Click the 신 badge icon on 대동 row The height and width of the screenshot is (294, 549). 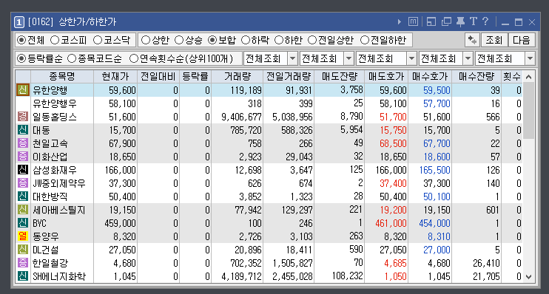[23, 130]
